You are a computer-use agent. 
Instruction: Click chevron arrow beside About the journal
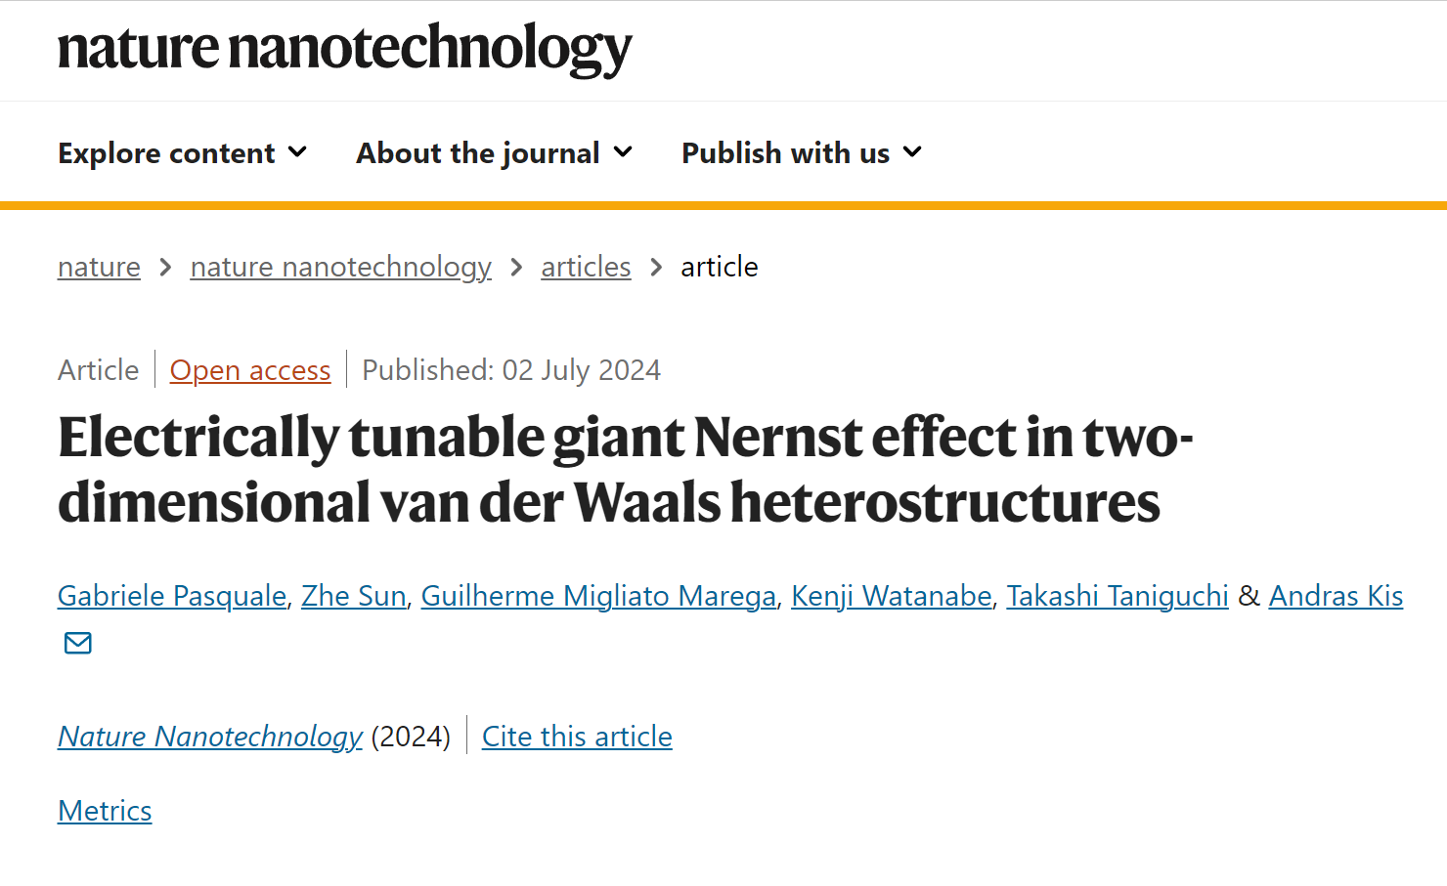pyautogui.click(x=623, y=152)
